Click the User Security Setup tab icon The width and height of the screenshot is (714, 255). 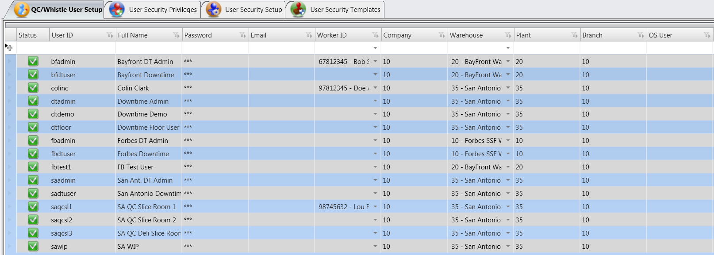[213, 10]
